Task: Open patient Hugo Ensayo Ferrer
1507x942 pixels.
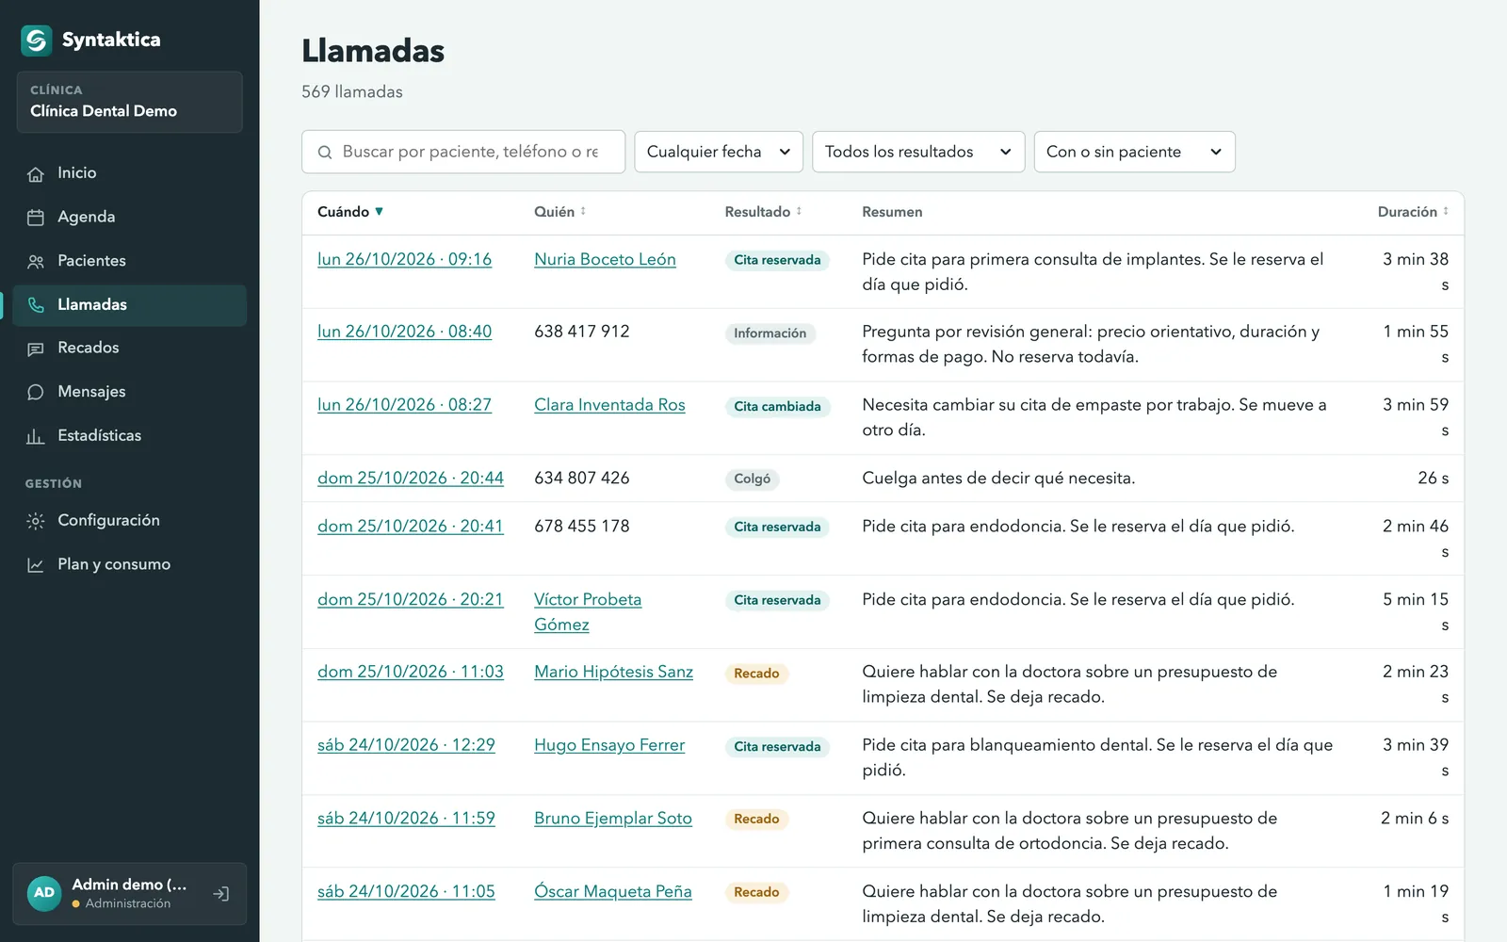Action: click(609, 745)
